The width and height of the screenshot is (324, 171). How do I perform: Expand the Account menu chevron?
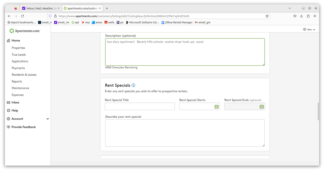click(x=48, y=119)
